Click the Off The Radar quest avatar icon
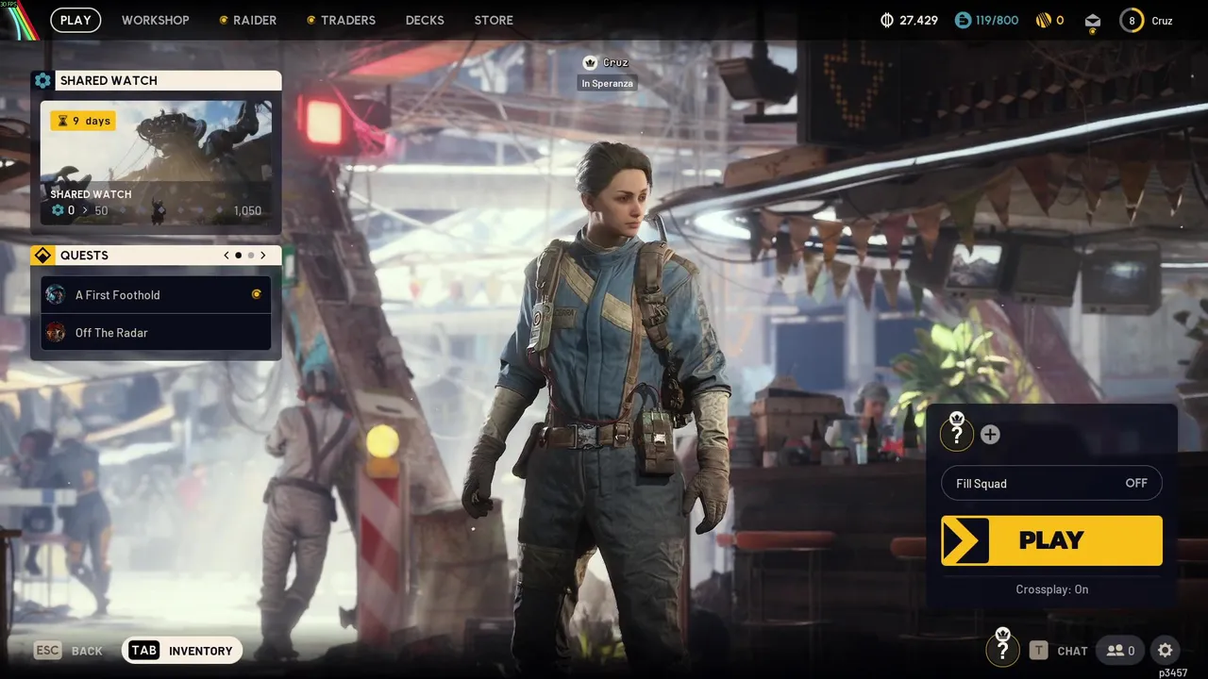 coord(56,332)
